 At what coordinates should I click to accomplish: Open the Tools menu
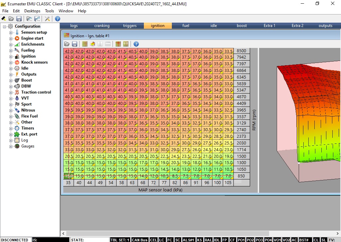(49, 11)
